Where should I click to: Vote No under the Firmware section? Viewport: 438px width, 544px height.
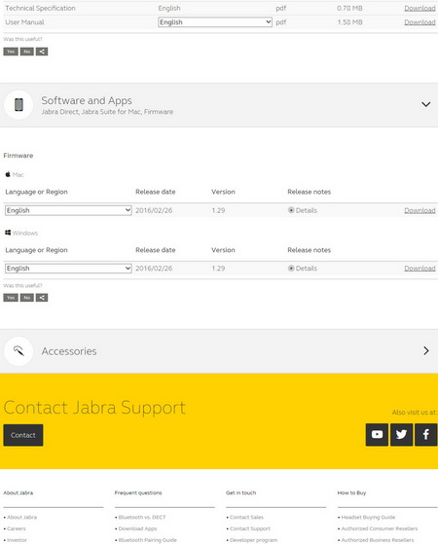[x=26, y=298]
